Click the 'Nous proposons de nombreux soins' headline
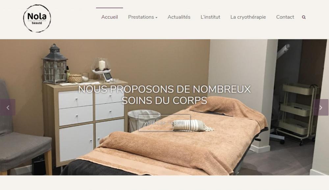Viewport: 329px width, 190px height. [164, 95]
